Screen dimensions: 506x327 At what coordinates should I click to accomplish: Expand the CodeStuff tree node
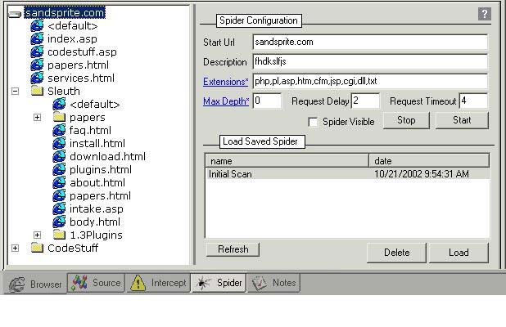tap(15, 249)
